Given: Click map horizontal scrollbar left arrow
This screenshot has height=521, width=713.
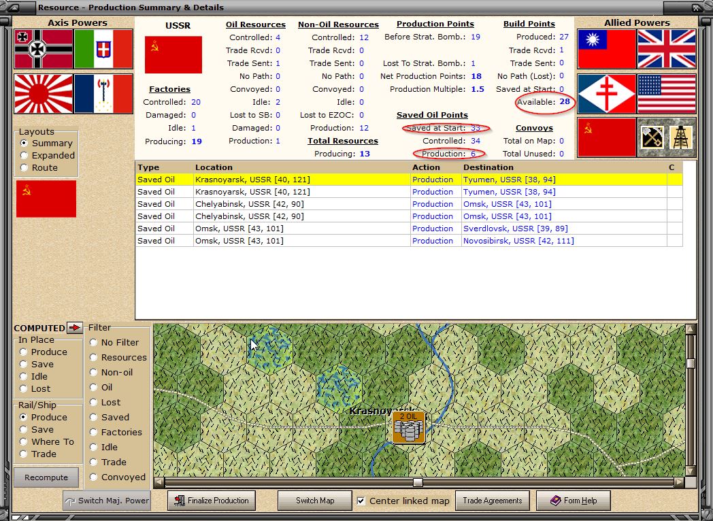Looking at the screenshot, I should click(159, 482).
